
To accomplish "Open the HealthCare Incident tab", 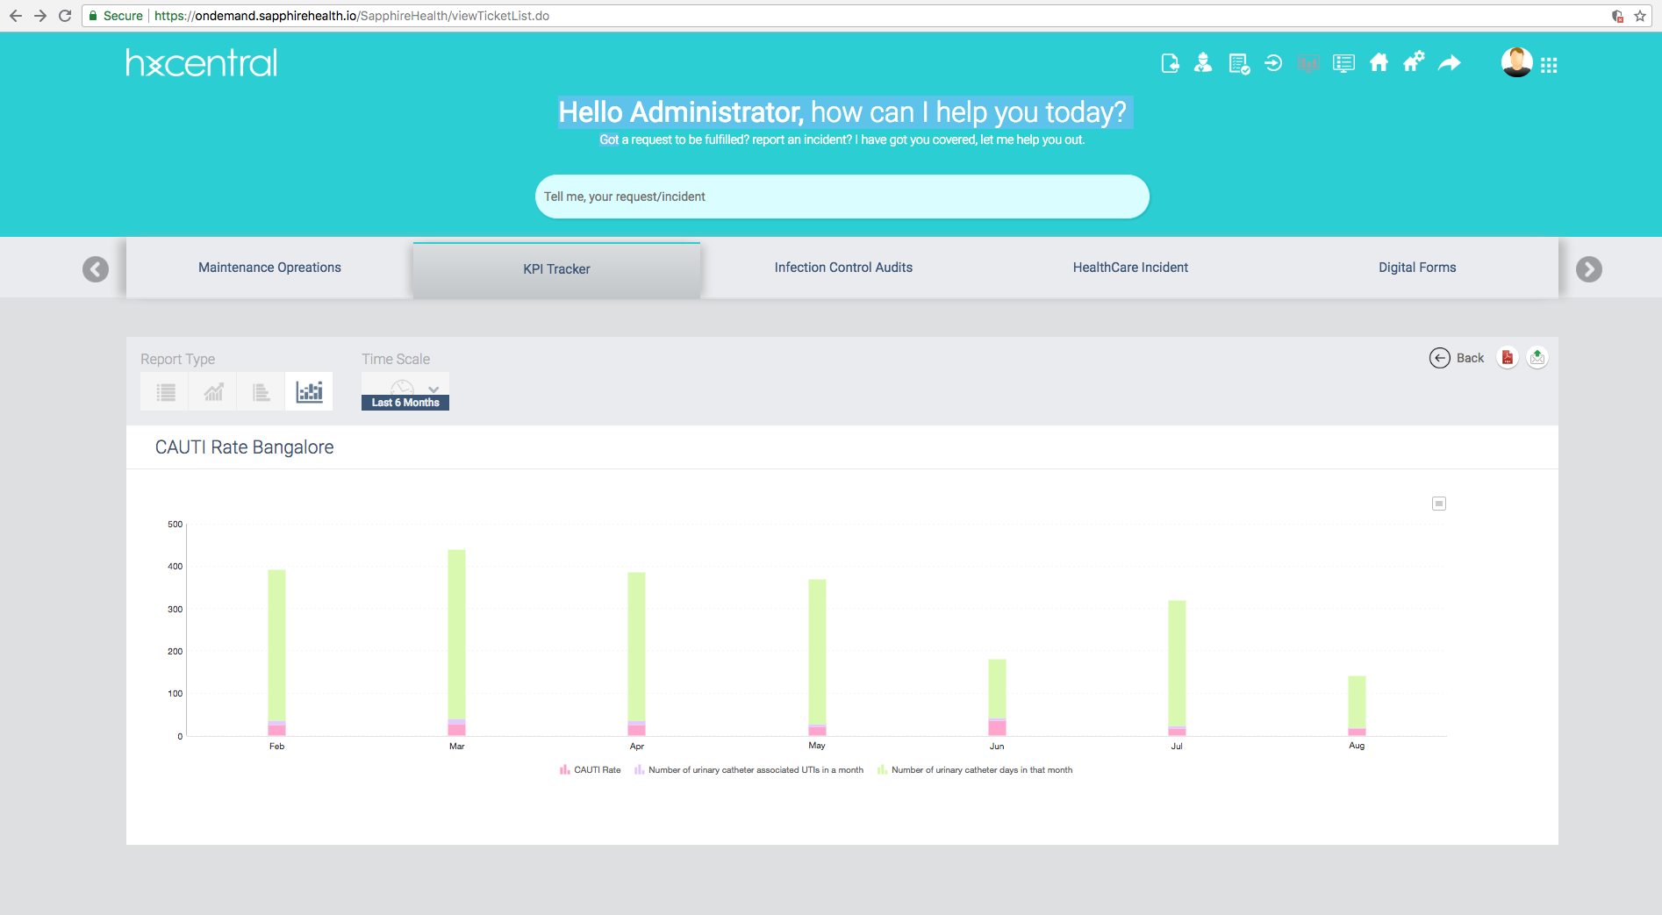I will coord(1130,268).
